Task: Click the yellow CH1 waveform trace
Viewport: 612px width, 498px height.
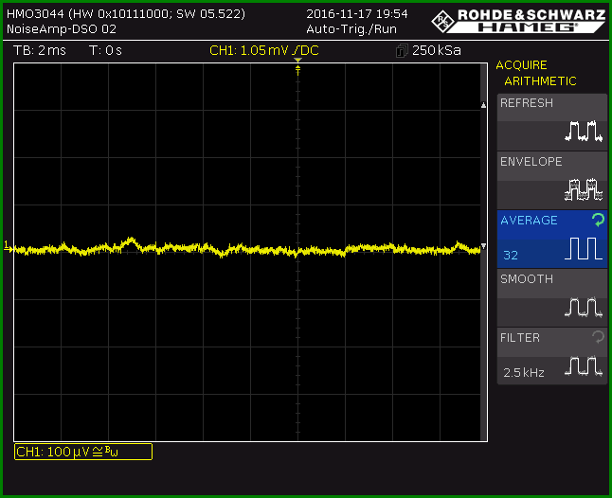Action: (247, 248)
